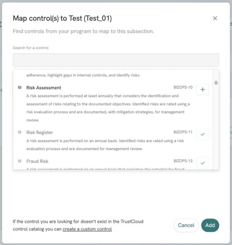The height and width of the screenshot is (245, 232).
Task: Click the BIZOPS-11 control code
Action: coord(183,132)
